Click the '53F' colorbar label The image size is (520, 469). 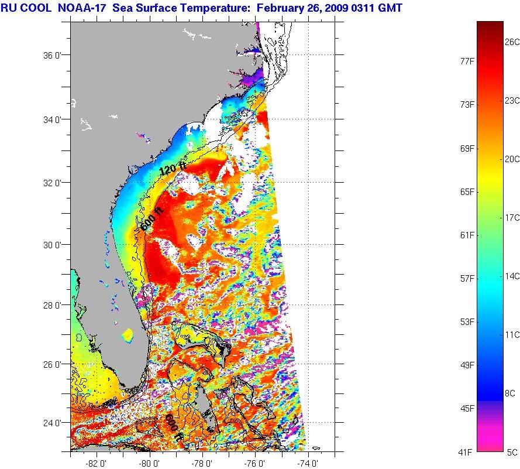467,322
